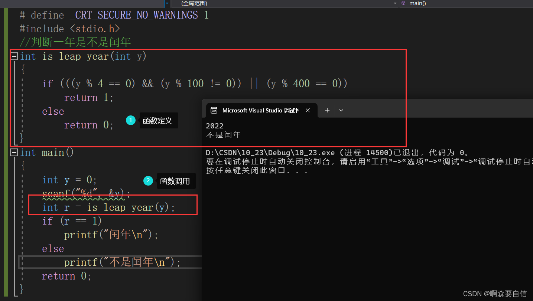Viewport: 533px width, 301px height.
Task: Click the else keyword in main
Action: pos(53,249)
